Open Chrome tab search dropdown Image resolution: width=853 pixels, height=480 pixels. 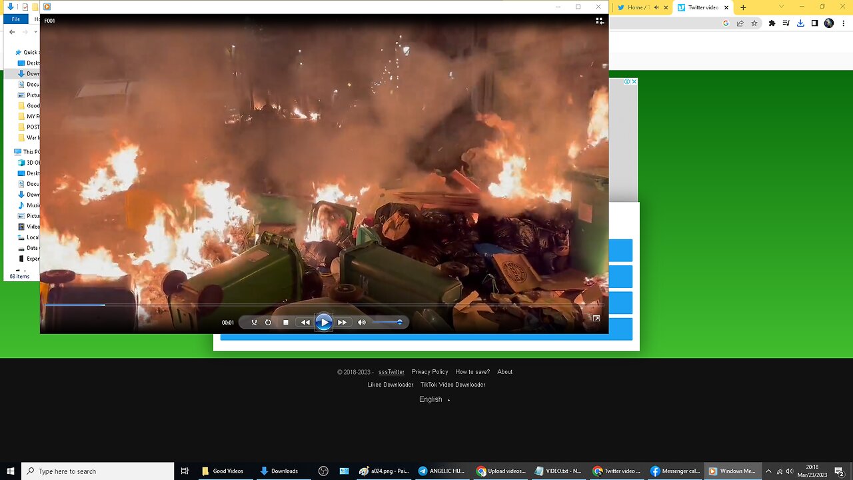click(x=782, y=7)
